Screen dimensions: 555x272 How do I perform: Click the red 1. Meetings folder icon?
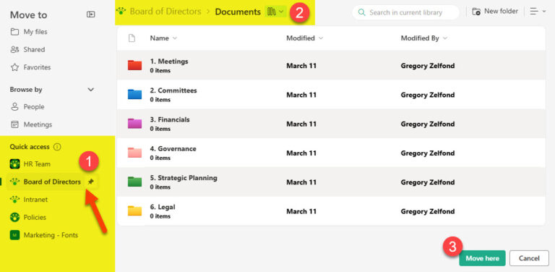pyautogui.click(x=134, y=65)
